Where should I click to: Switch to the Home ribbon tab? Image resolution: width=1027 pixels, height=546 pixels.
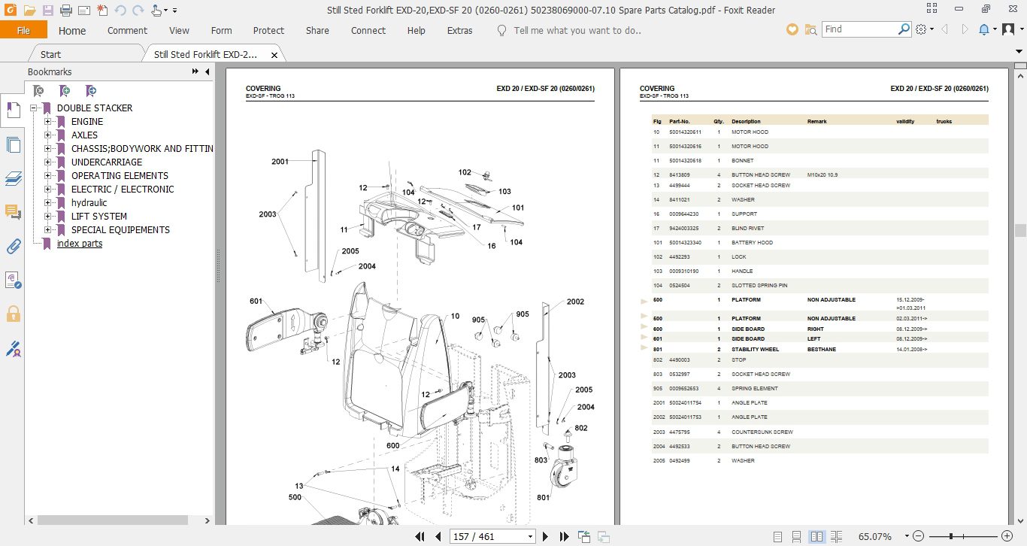72,31
